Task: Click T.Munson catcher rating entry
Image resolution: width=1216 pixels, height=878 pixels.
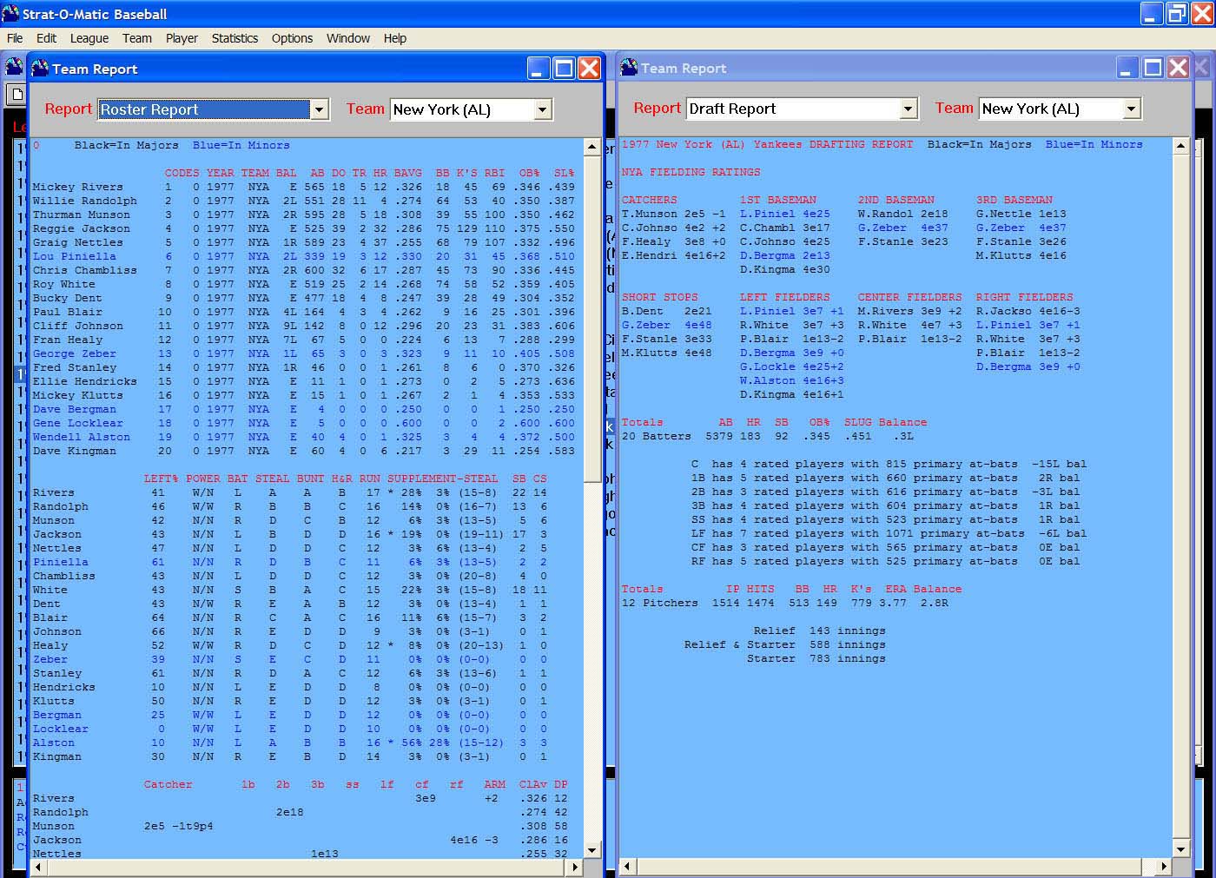Action: pyautogui.click(x=673, y=214)
